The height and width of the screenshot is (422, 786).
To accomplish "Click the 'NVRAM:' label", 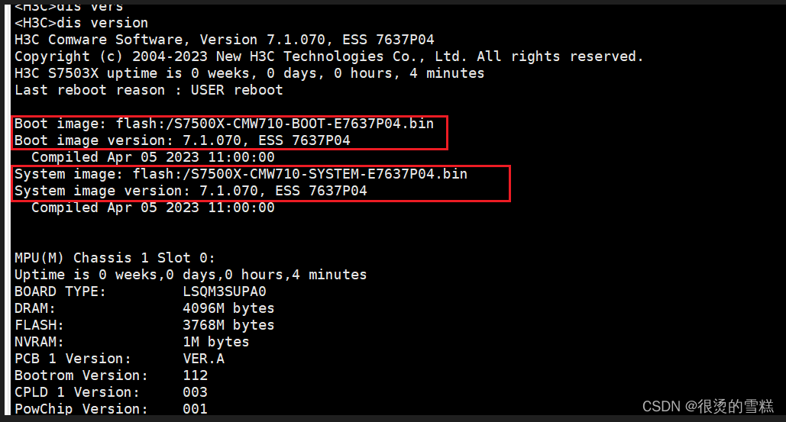I will [39, 342].
